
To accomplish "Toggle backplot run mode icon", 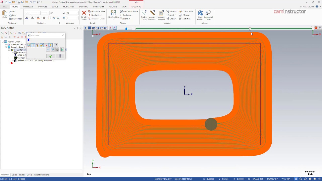I will (x=114, y=28).
